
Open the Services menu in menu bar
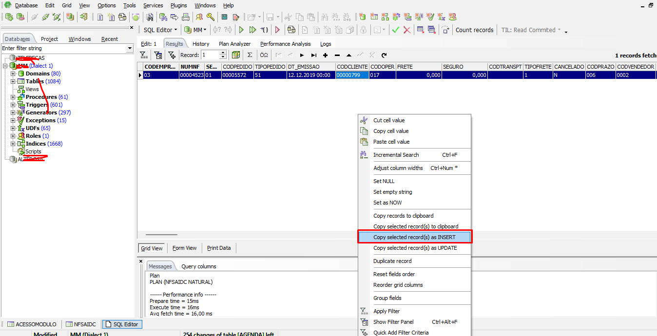point(153,5)
